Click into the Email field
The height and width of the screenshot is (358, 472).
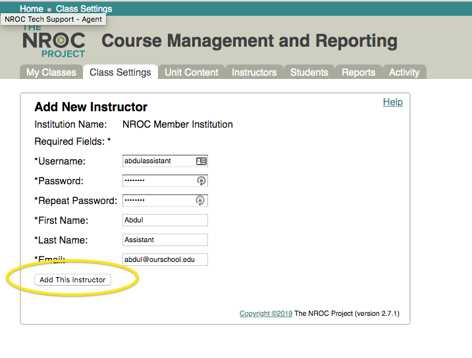click(165, 260)
